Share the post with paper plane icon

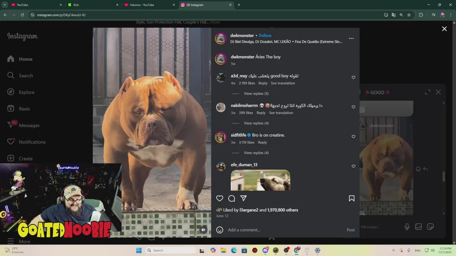click(243, 198)
